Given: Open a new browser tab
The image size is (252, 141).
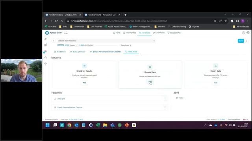Looking at the screenshot, I should click(x=125, y=15).
